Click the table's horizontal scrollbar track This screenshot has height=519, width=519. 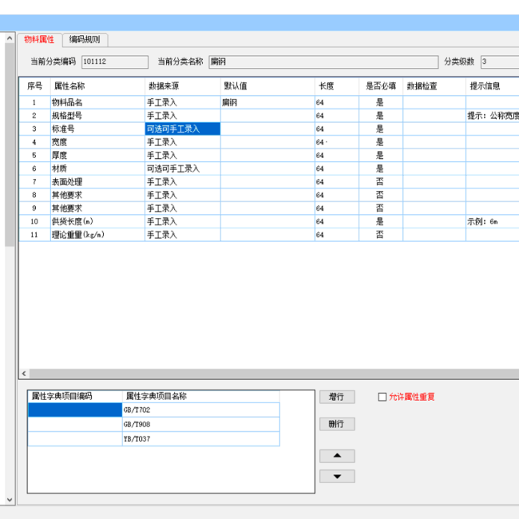pyautogui.click(x=274, y=374)
